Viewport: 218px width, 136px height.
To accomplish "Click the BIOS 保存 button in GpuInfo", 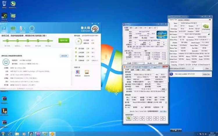I will click(x=163, y=89).
